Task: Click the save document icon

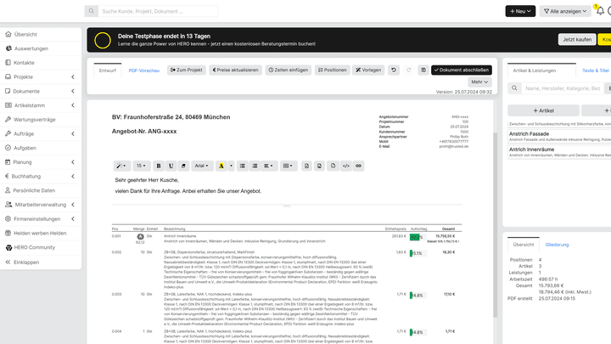Action: click(x=423, y=70)
